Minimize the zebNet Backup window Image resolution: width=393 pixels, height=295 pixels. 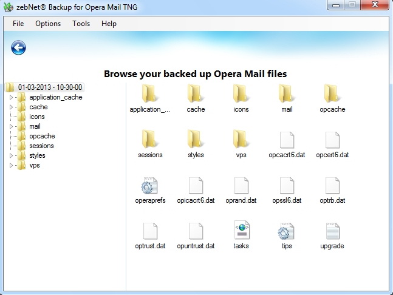(x=336, y=5)
